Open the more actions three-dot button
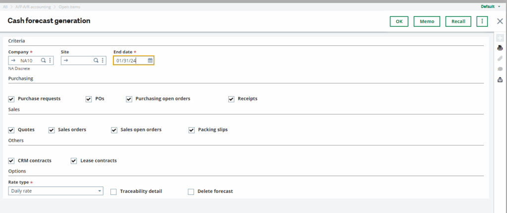Viewport: 507px width, 213px height. point(482,22)
